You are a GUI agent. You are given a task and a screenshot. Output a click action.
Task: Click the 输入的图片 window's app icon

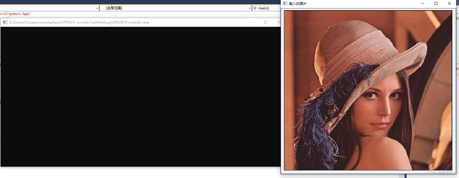[285, 3]
